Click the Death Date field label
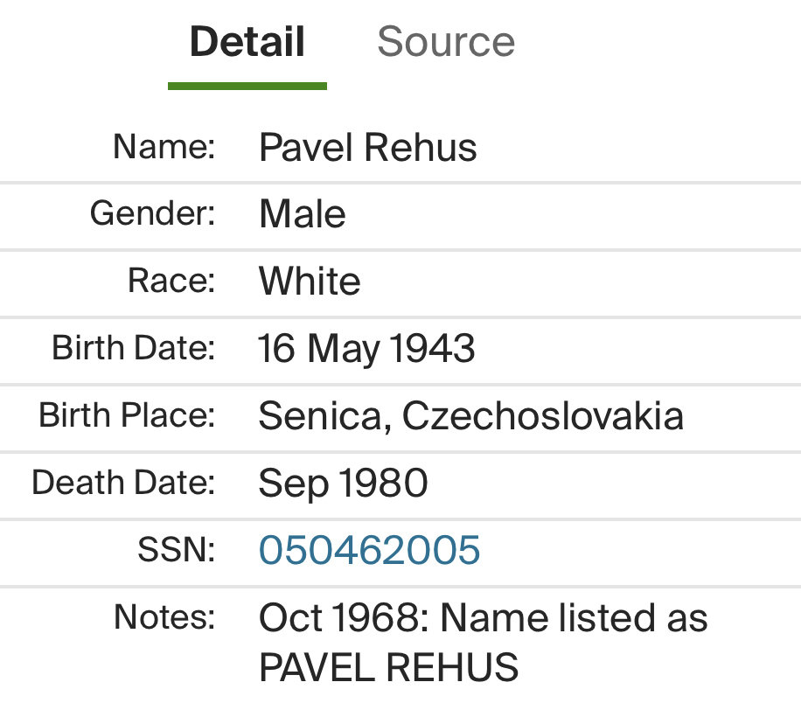The image size is (801, 717). (x=123, y=482)
